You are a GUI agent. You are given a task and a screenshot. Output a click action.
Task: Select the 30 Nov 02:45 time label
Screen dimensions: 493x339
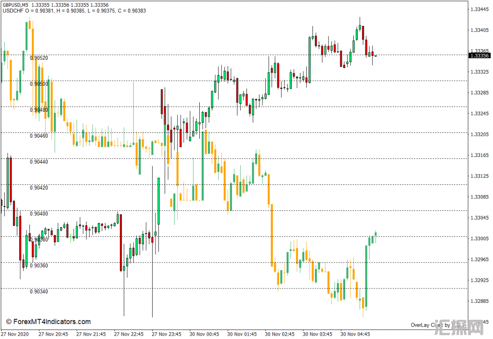point(280,333)
